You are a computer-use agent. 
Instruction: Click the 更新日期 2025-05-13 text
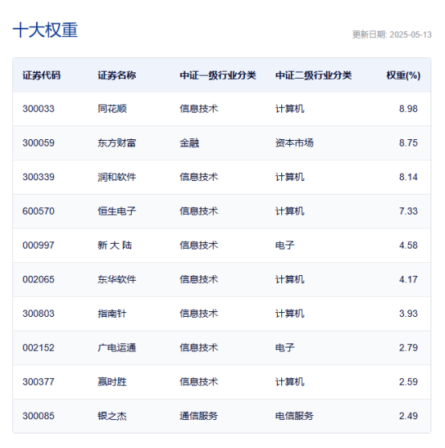tap(392, 35)
